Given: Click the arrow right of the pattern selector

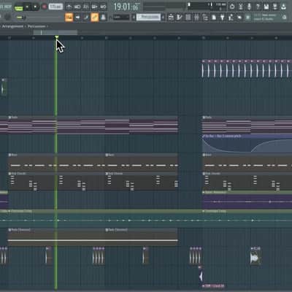Looking at the screenshot, I should point(163,18).
